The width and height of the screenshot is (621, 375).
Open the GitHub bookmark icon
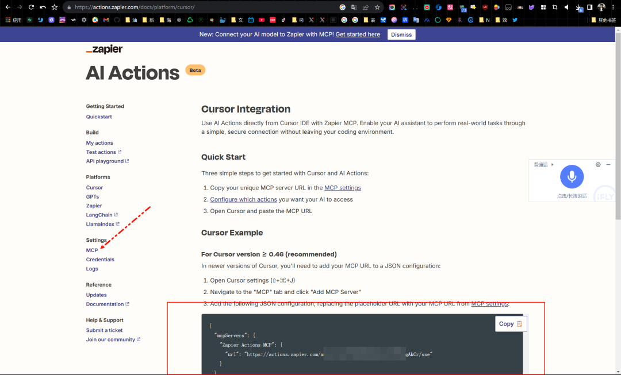tap(117, 20)
